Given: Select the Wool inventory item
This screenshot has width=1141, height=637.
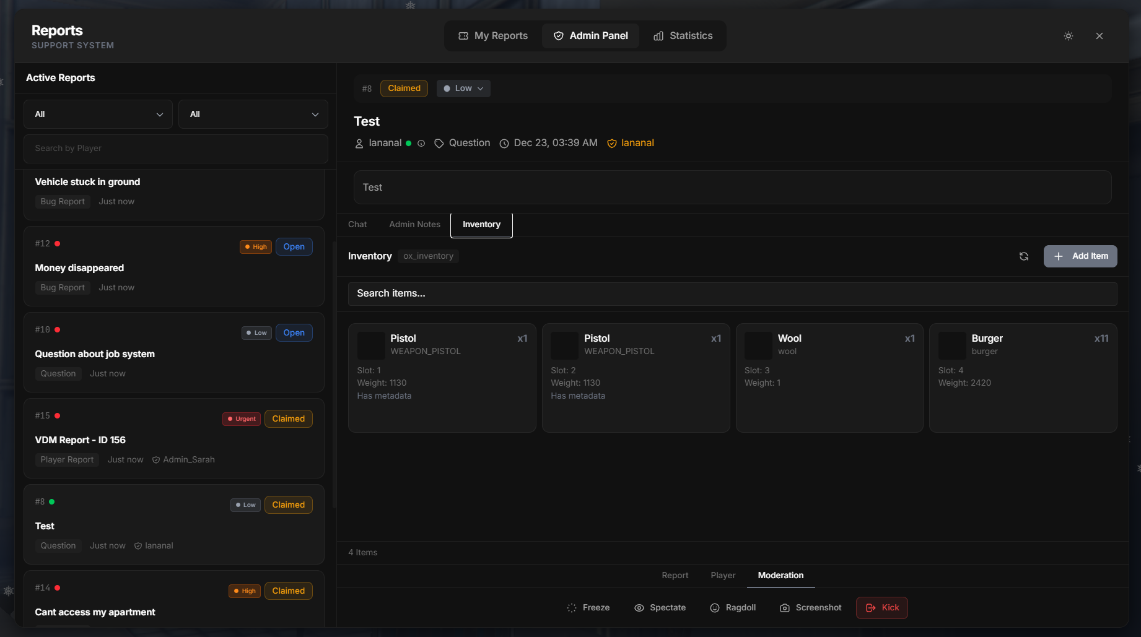Looking at the screenshot, I should click(x=829, y=378).
